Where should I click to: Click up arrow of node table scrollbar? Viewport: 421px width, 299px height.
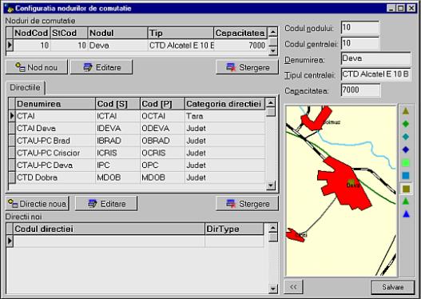click(x=272, y=32)
